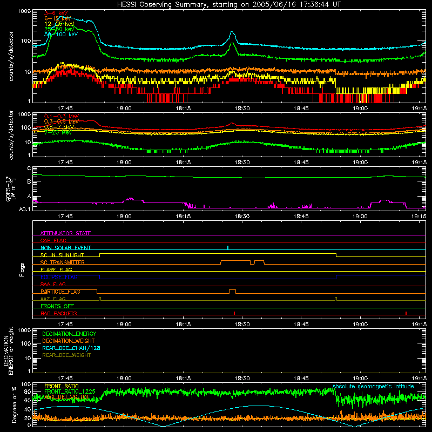The image size is (432, 432).
Task: Select the 'BAD_PACKETS' flag label
Action: (59, 313)
